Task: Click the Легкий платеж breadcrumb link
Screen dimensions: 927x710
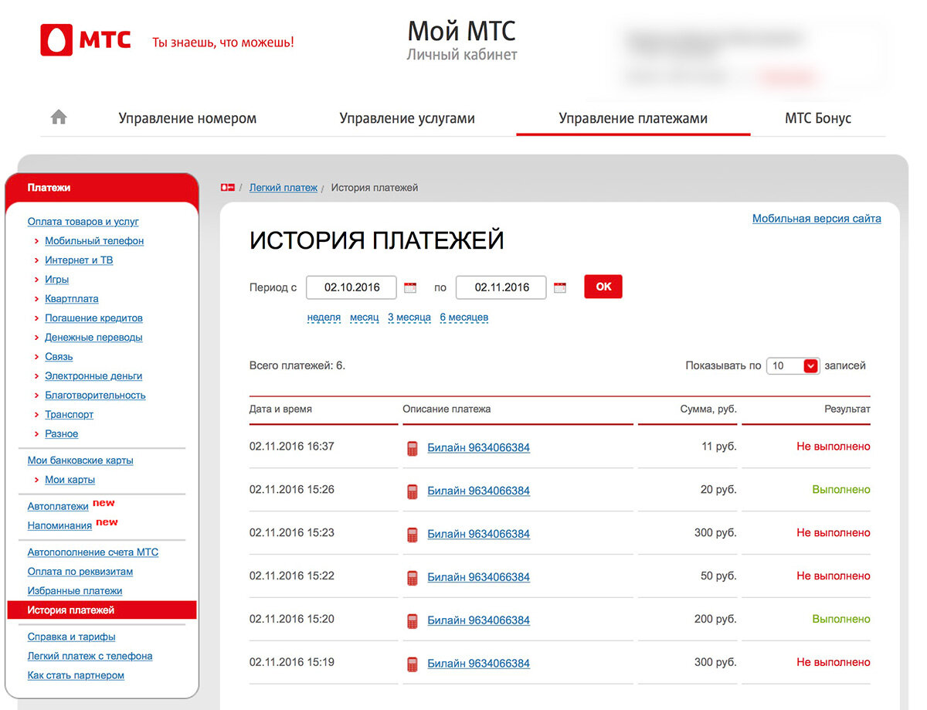Action: [x=283, y=188]
